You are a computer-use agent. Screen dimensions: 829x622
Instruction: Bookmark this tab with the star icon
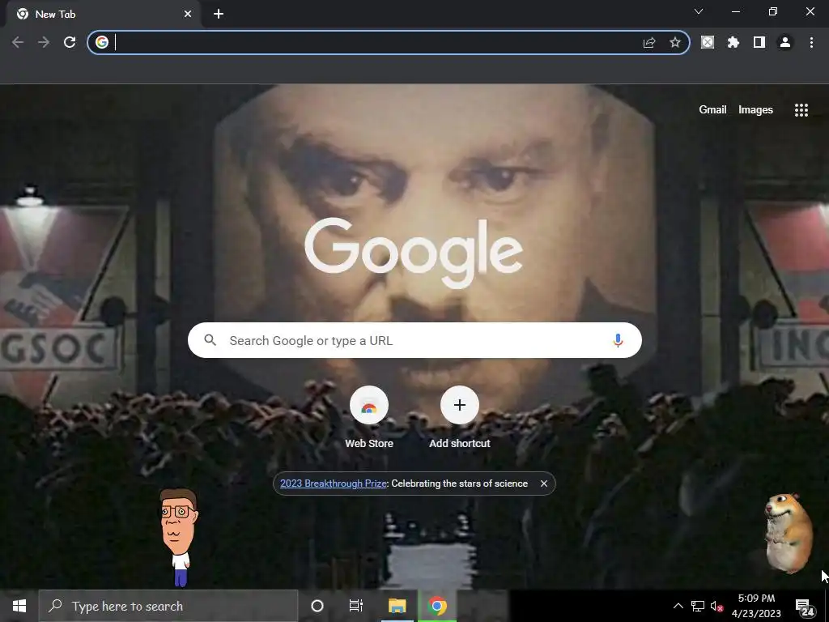tap(675, 42)
